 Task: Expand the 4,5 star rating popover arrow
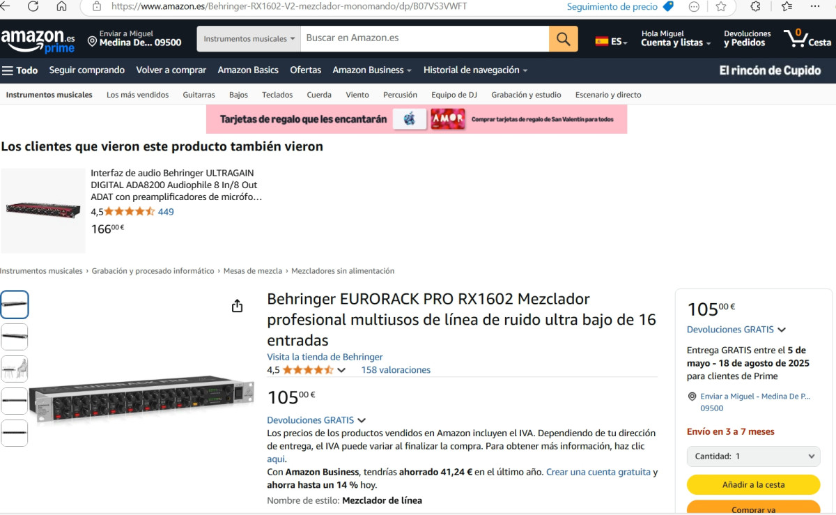tap(341, 370)
